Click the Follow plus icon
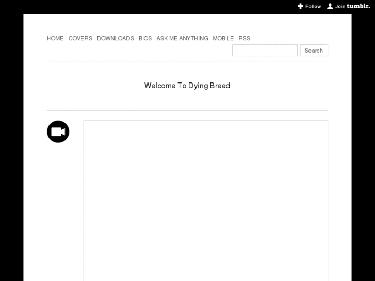 point(300,6)
